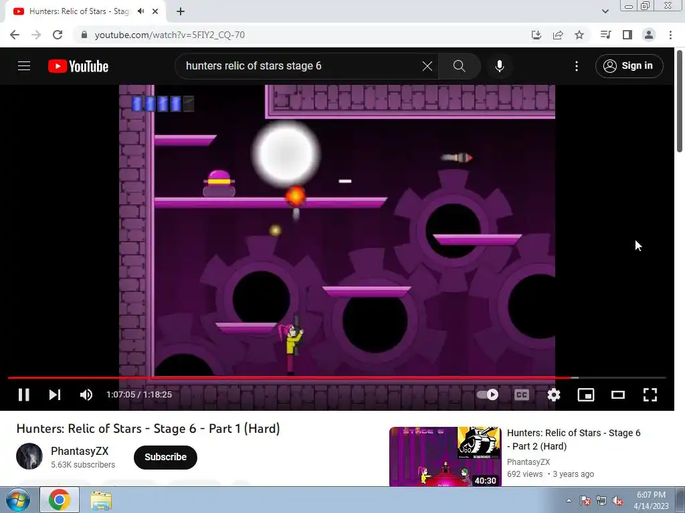
Task: Go forward in browser history
Action: pyautogui.click(x=36, y=35)
